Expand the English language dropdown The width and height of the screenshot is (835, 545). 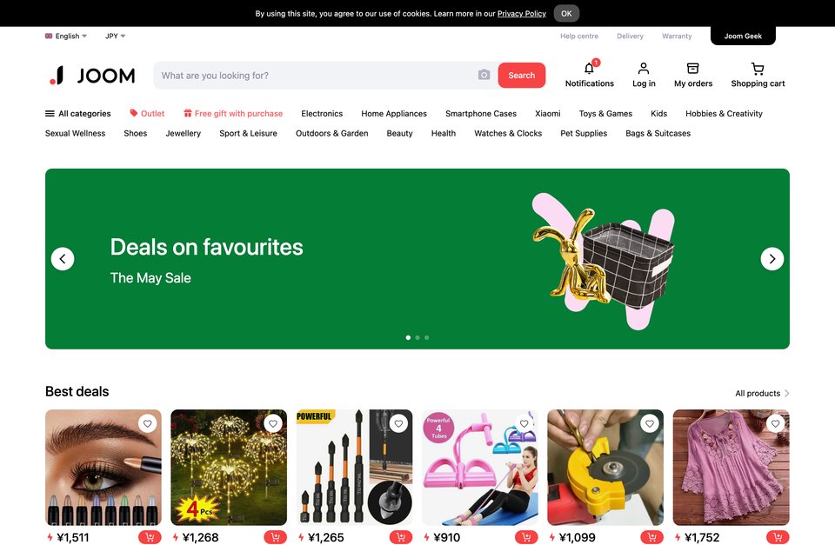pyautogui.click(x=66, y=37)
